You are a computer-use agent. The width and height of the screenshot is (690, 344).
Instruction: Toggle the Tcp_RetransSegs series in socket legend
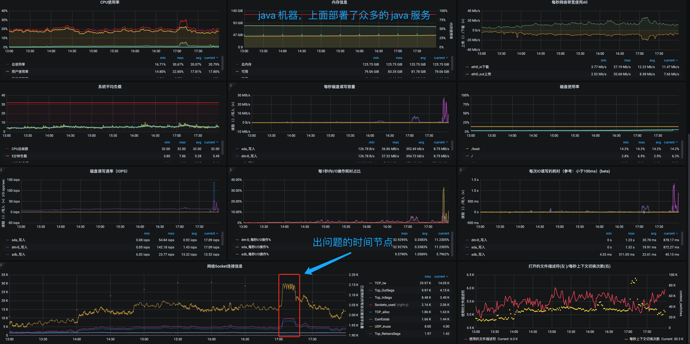387,334
